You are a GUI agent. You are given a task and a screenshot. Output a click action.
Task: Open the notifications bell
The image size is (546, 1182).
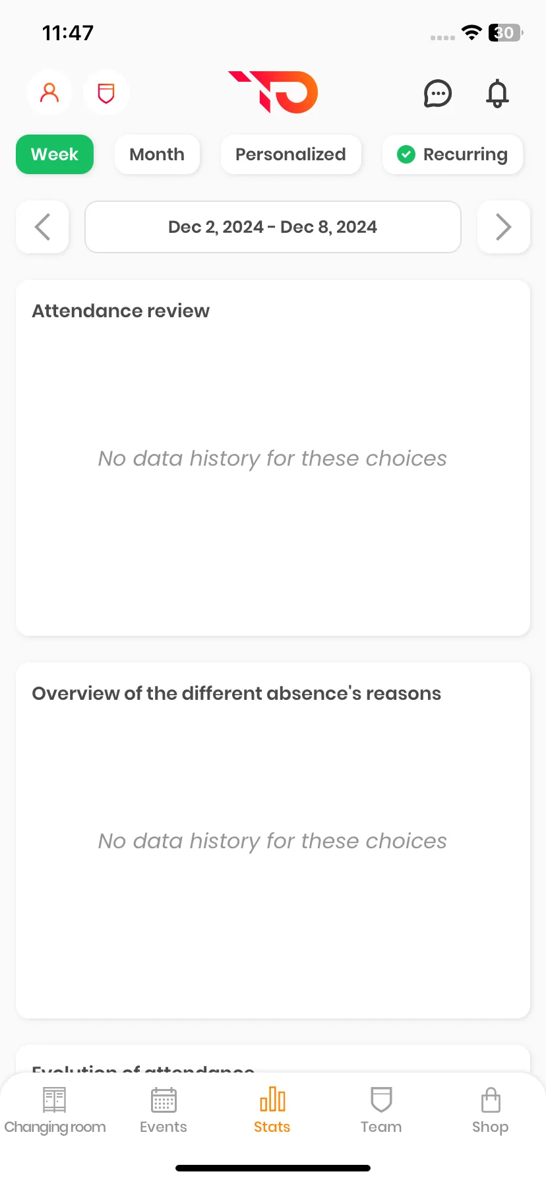tap(497, 94)
